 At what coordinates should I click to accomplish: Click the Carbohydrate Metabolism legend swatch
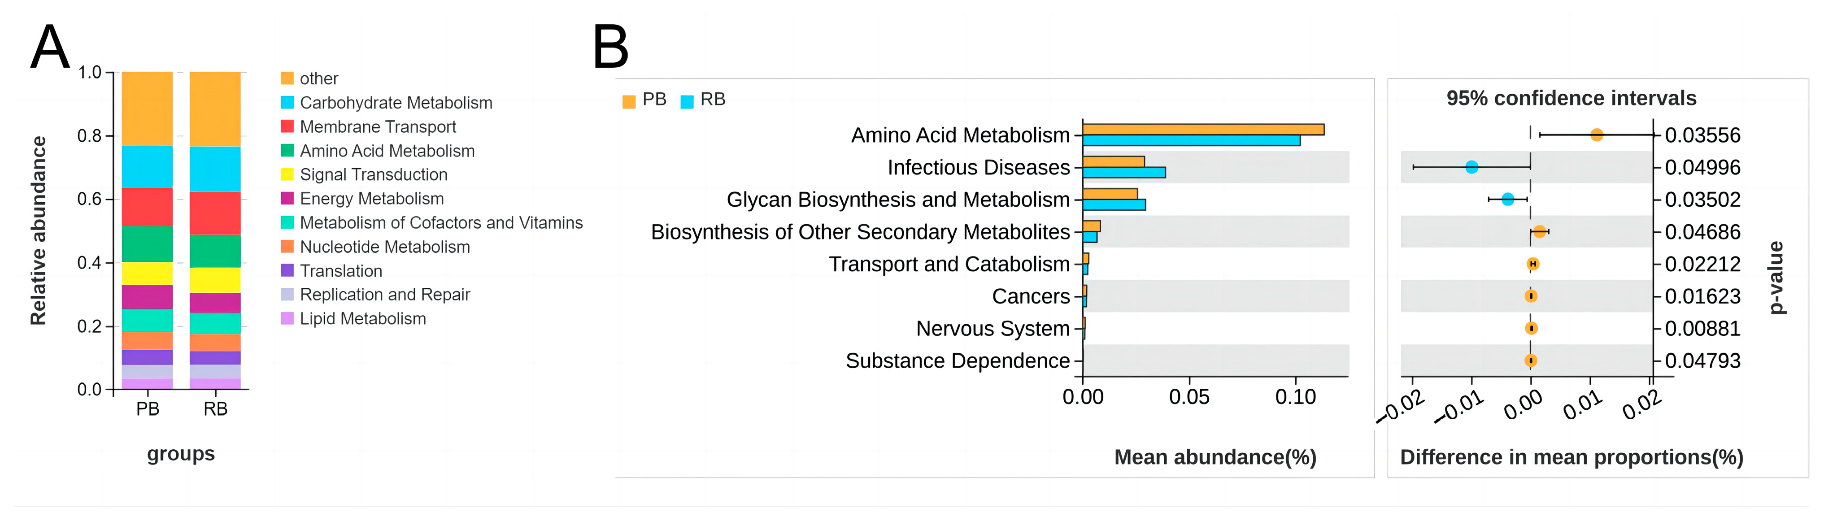pyautogui.click(x=287, y=102)
